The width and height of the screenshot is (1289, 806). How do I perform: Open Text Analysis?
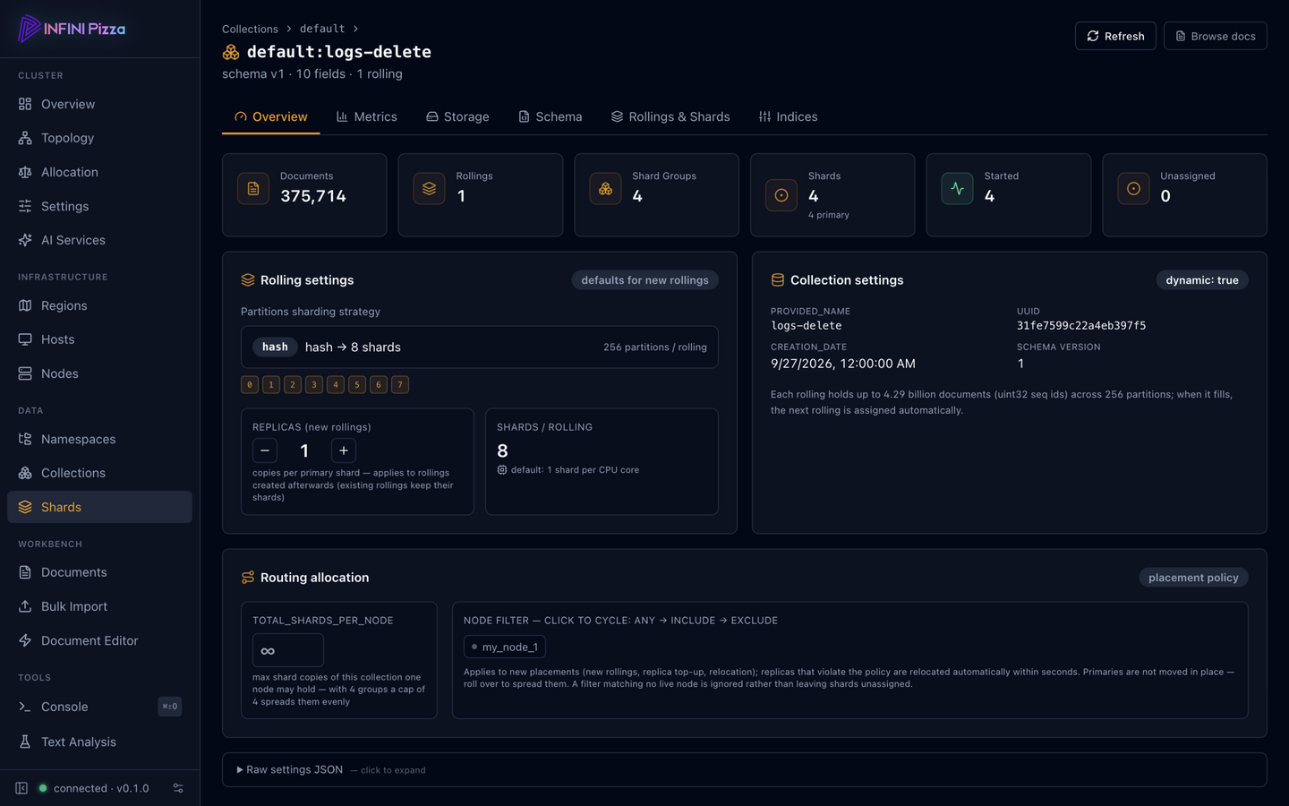pos(99,742)
